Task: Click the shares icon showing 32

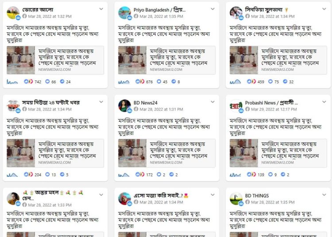Action: click(x=285, y=81)
